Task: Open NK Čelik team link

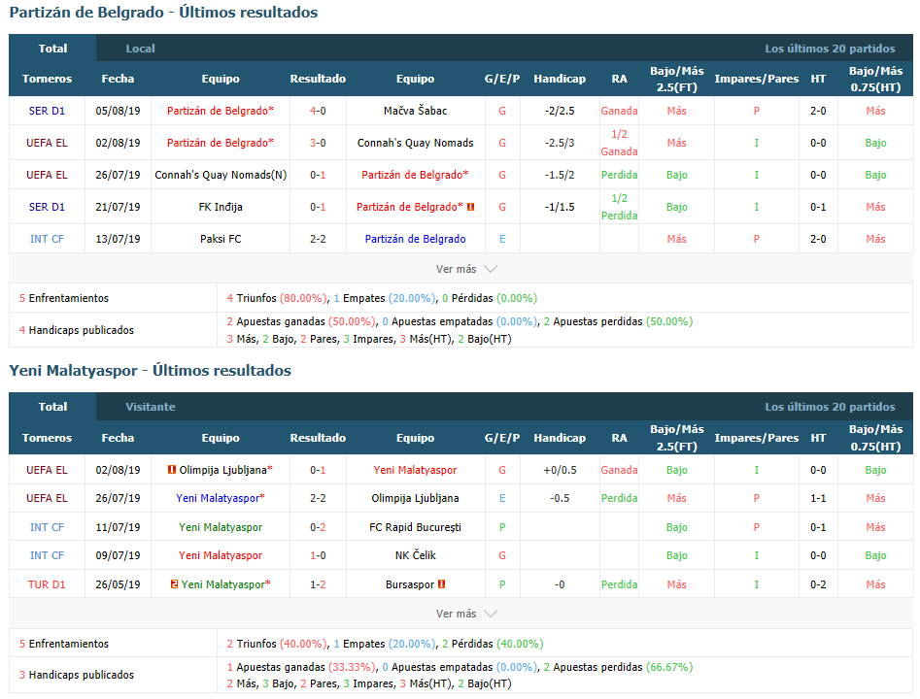Action: click(416, 555)
